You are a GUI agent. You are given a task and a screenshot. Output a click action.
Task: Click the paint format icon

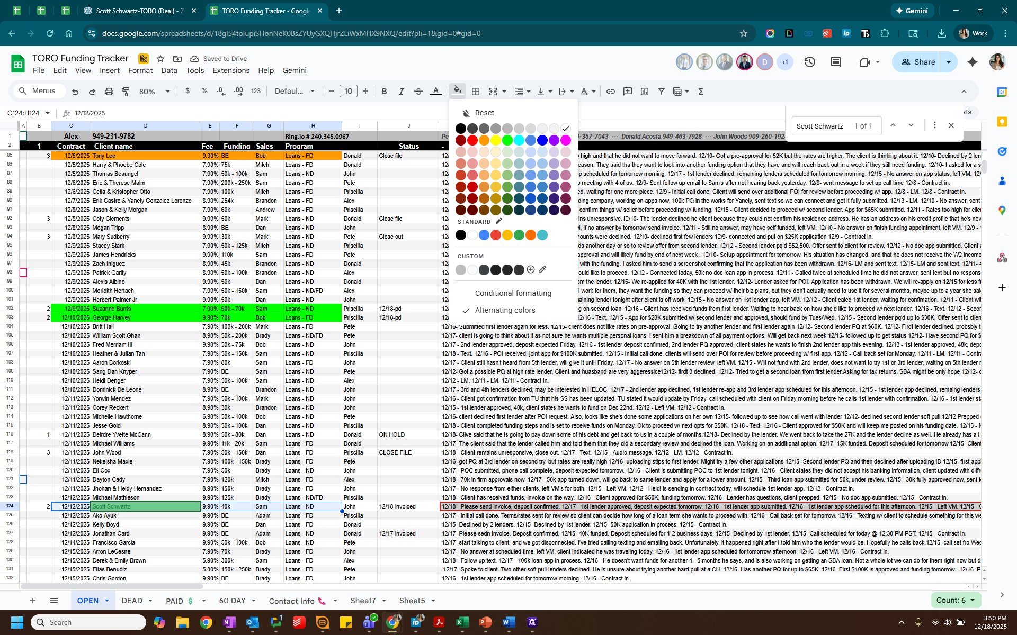(126, 92)
